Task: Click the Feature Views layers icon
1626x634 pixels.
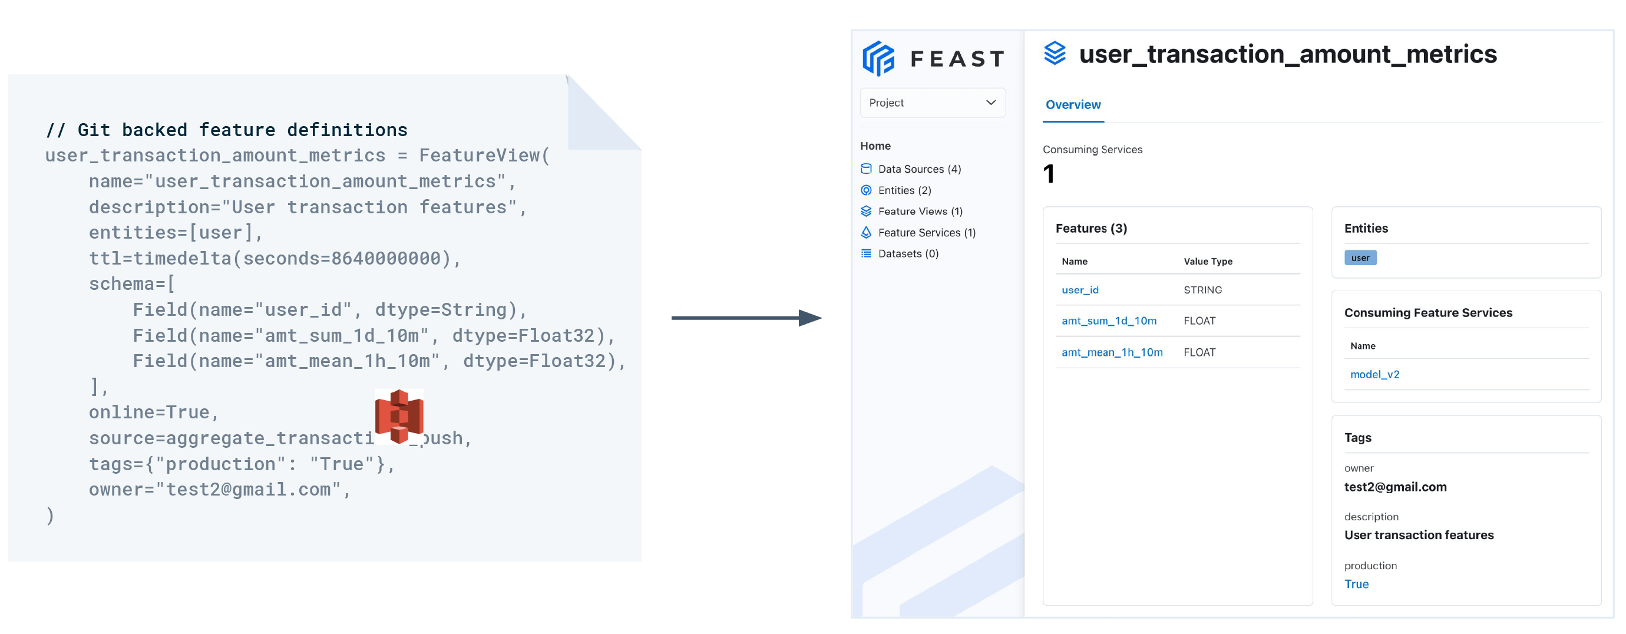Action: pyautogui.click(x=866, y=211)
